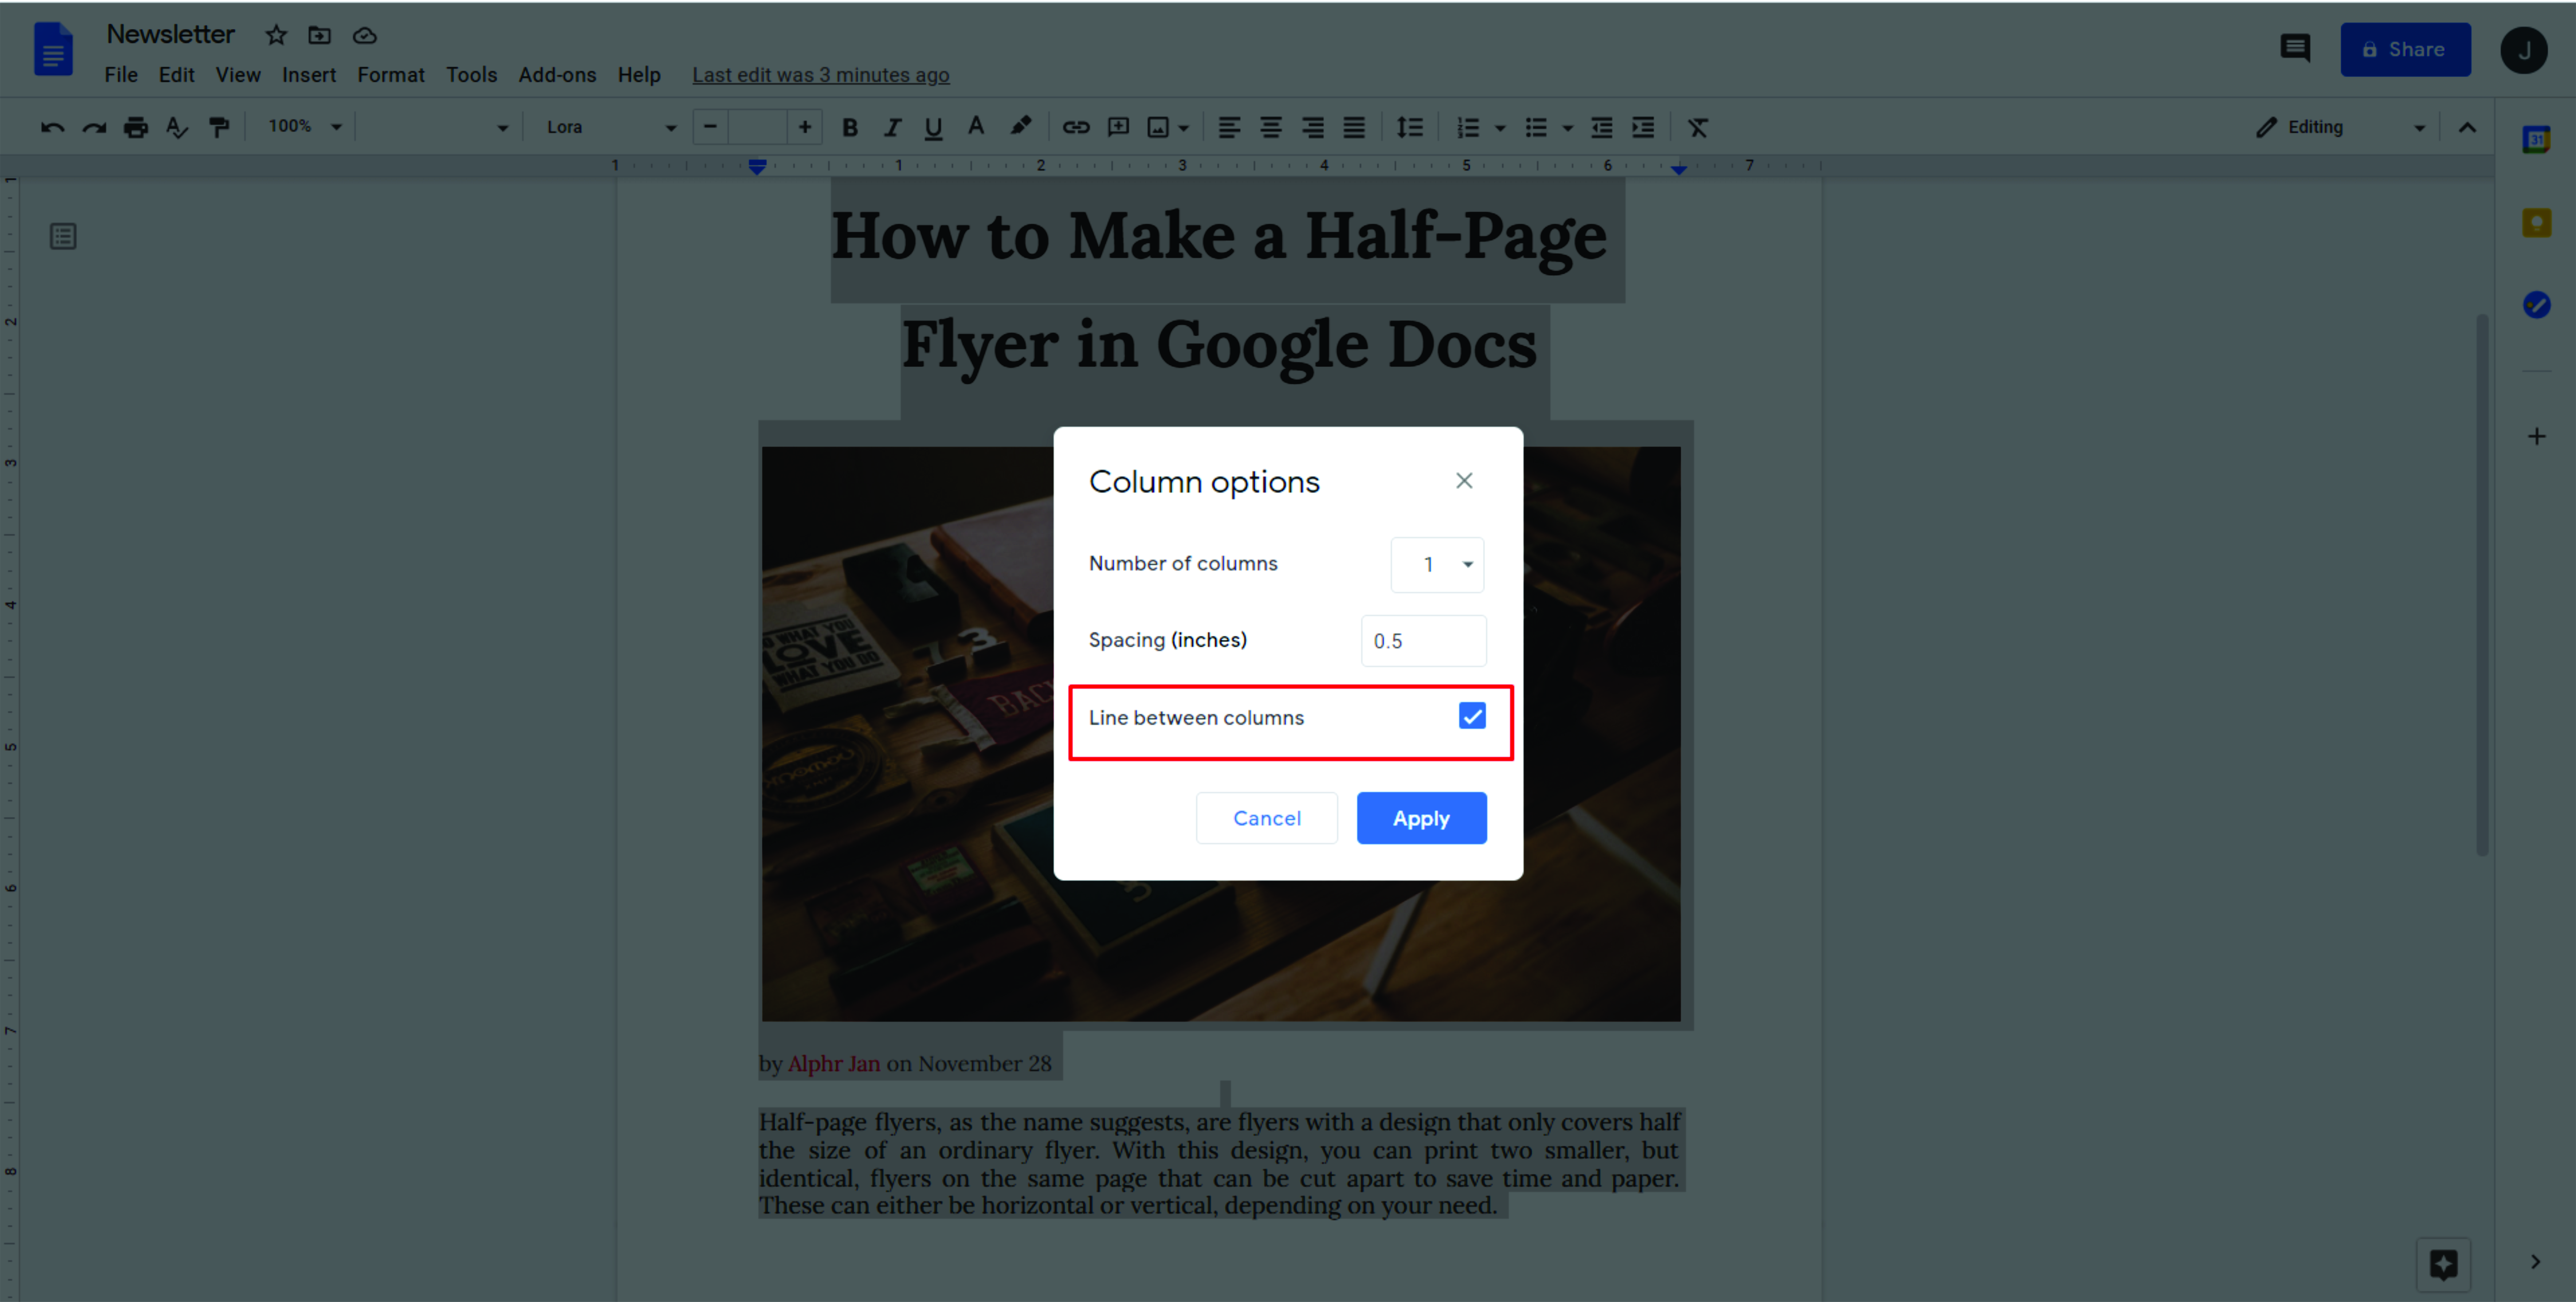Open the document outline icon

(x=63, y=236)
